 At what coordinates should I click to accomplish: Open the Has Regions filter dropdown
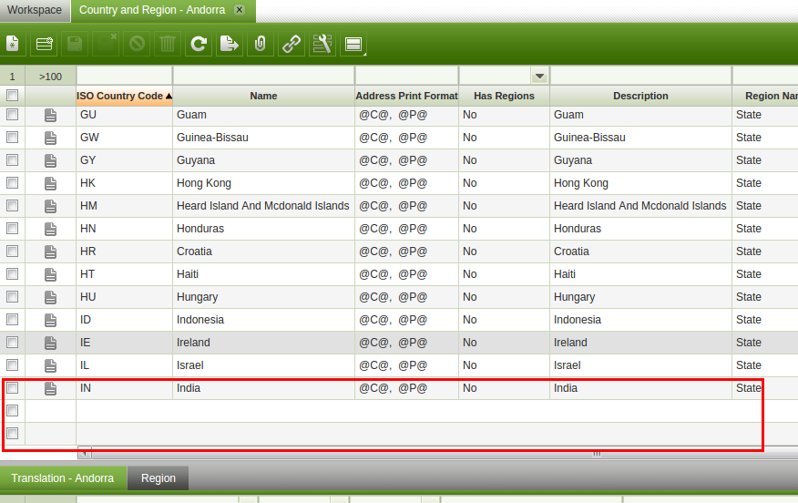(539, 77)
